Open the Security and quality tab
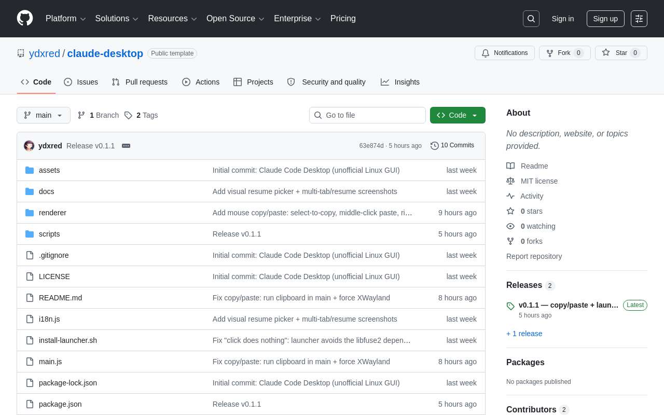 click(326, 82)
